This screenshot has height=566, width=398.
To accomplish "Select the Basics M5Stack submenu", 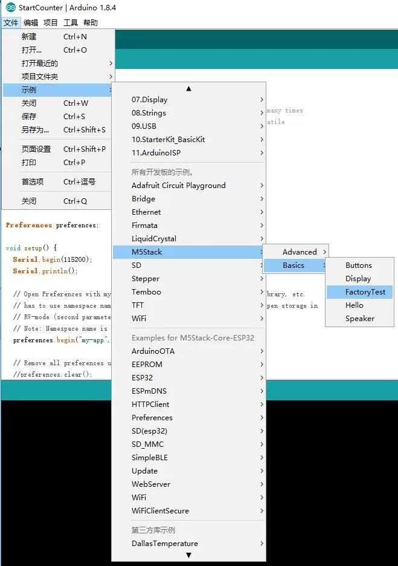I will (x=295, y=265).
